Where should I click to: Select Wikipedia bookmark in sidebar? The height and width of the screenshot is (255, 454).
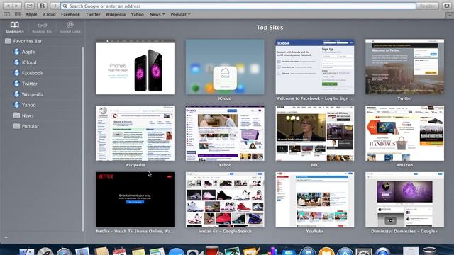click(x=33, y=94)
